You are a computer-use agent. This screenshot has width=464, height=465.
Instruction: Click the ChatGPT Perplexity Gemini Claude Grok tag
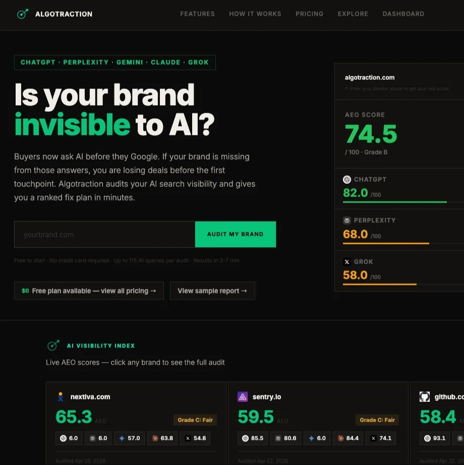pyautogui.click(x=115, y=62)
